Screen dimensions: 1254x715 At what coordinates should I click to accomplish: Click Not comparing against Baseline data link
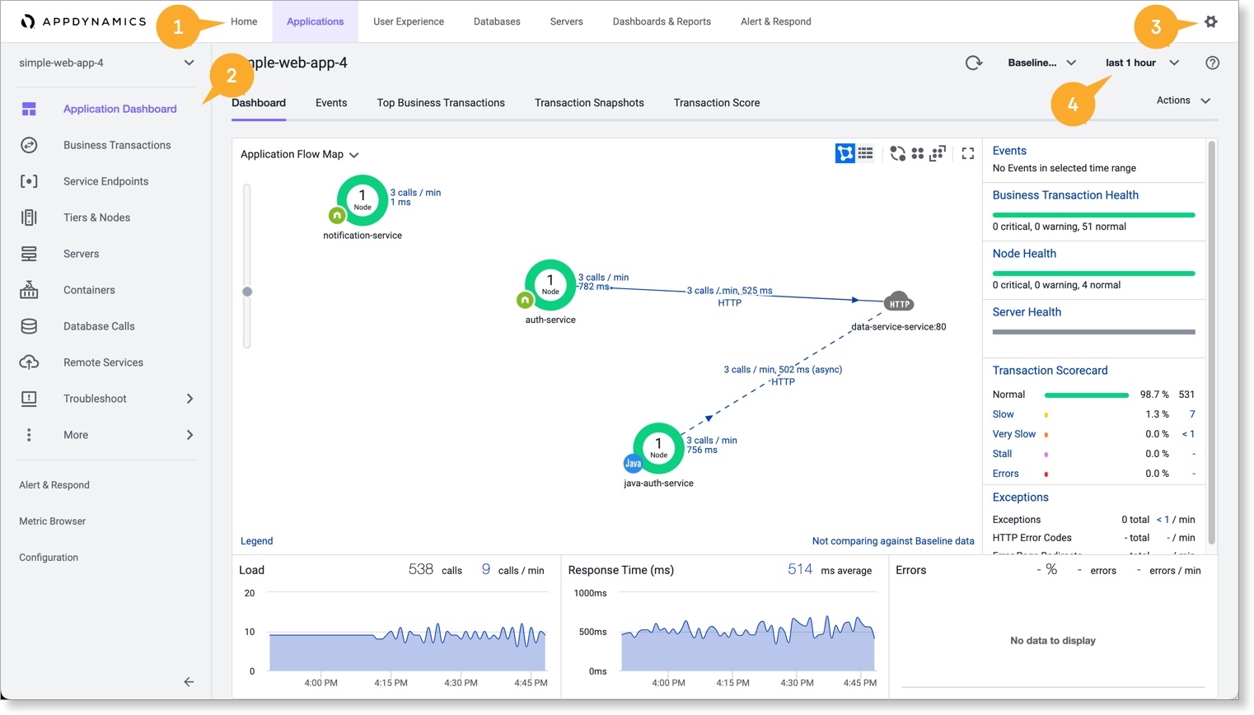tap(893, 541)
